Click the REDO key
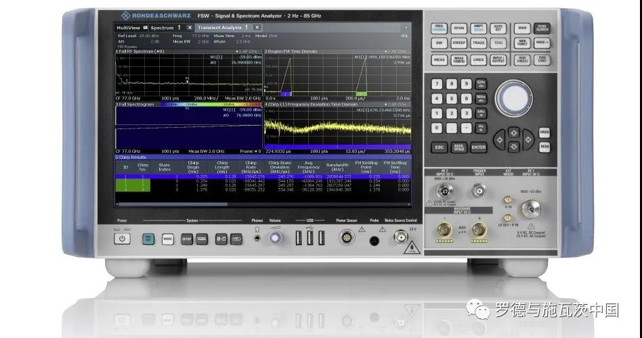Viewport: 642px width, 338px height. [544, 147]
